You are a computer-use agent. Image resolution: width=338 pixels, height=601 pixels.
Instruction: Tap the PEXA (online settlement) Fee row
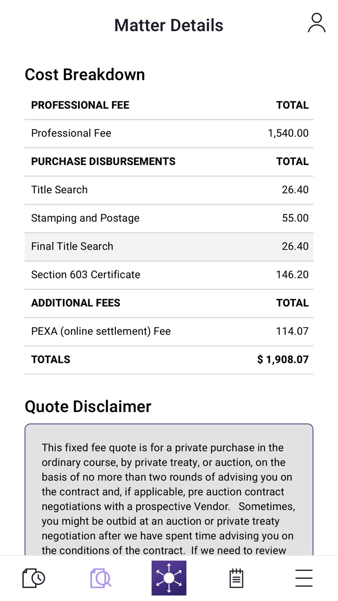(169, 331)
